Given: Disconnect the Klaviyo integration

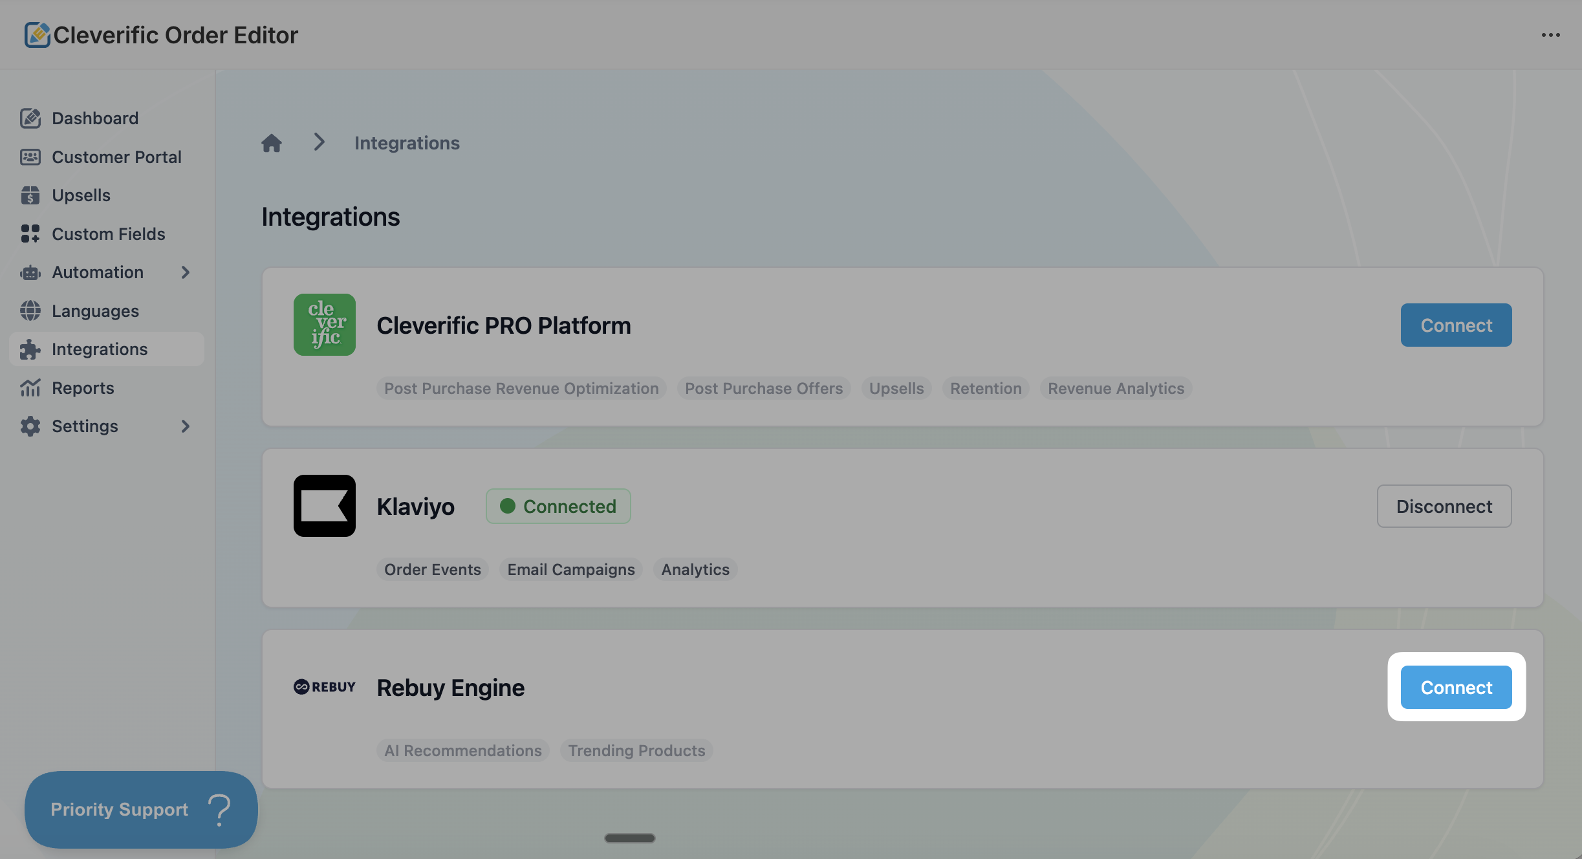Looking at the screenshot, I should (1444, 506).
